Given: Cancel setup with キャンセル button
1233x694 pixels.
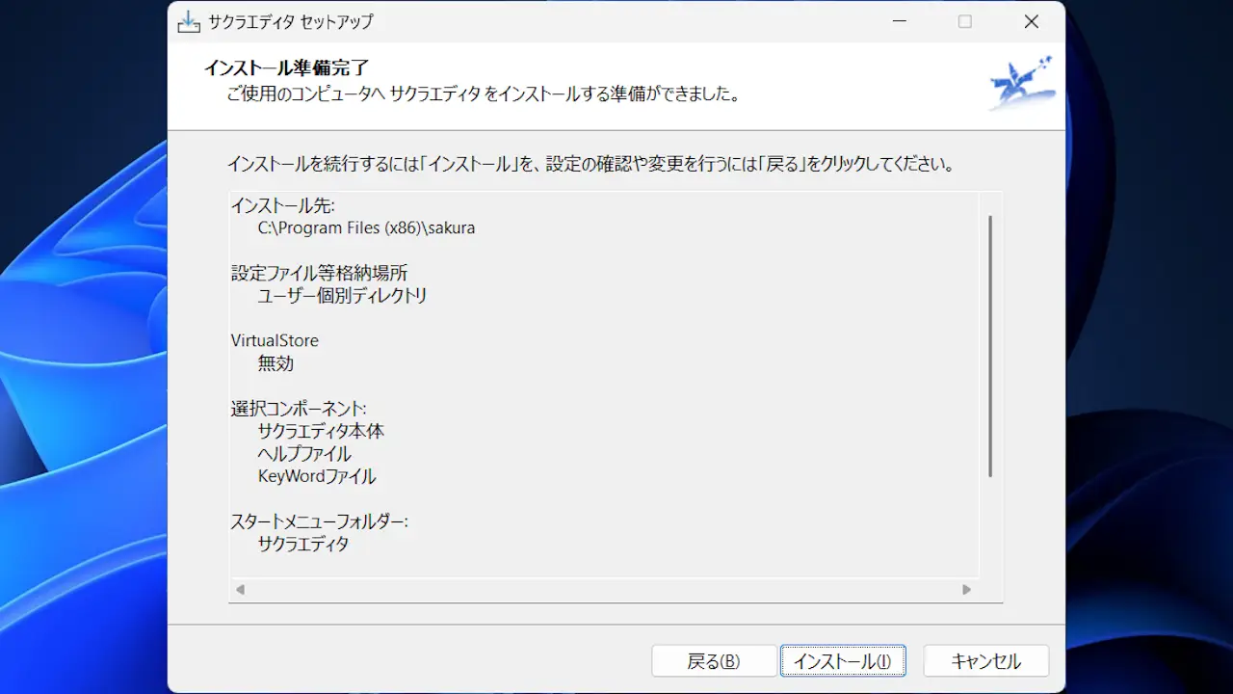Looking at the screenshot, I should coord(985,661).
